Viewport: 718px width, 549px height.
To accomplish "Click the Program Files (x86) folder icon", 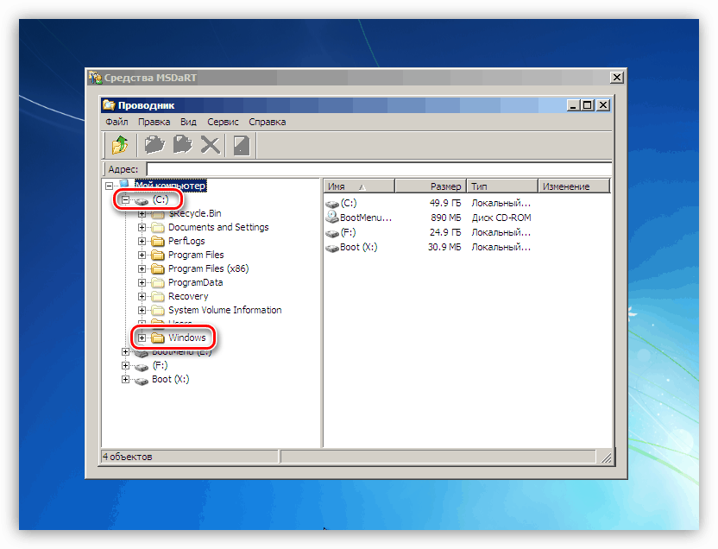I will tap(158, 268).
